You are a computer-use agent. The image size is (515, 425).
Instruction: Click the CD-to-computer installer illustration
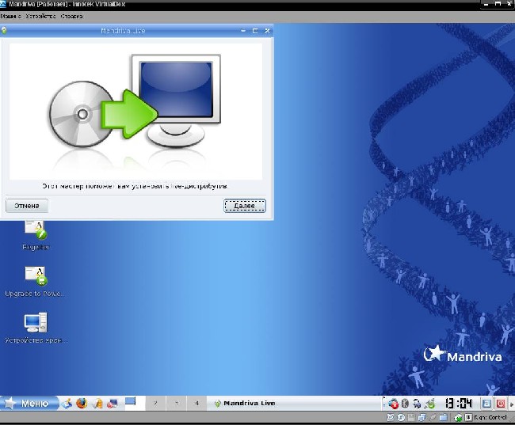coord(135,112)
